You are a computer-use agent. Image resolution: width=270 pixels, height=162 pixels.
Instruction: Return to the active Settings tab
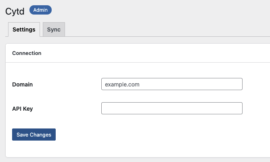pos(24,29)
